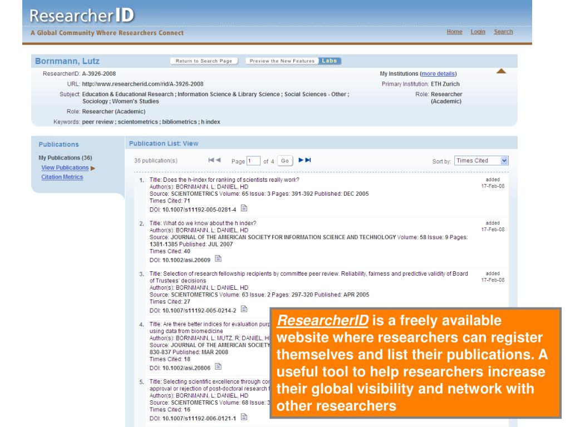Click 'Times Cited: 71' text
Viewport: 570px width, 427px height.
pyautogui.click(x=170, y=201)
